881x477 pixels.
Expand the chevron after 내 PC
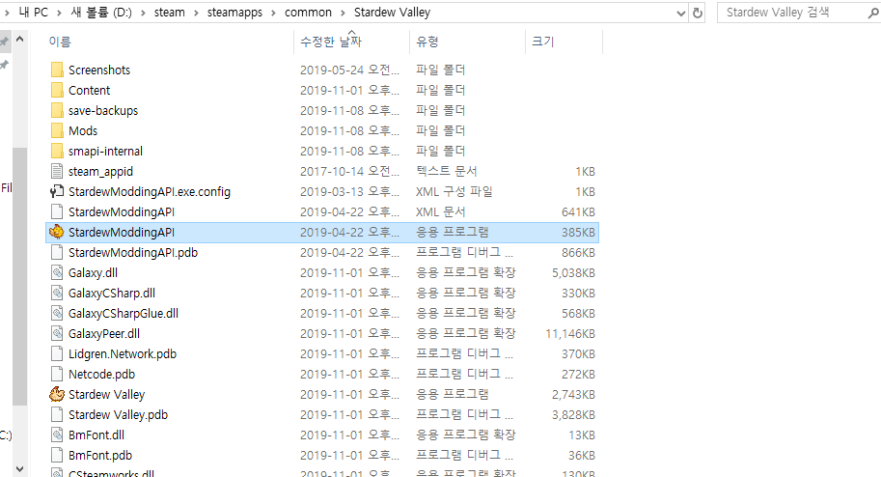tap(59, 13)
